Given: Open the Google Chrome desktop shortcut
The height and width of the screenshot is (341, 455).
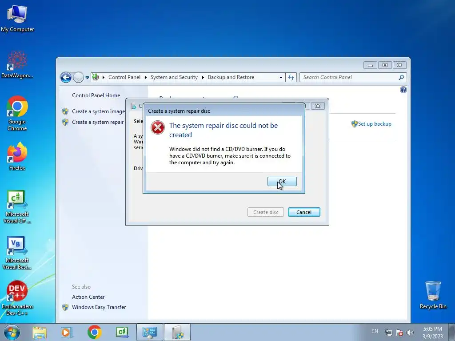Looking at the screenshot, I should (17, 113).
